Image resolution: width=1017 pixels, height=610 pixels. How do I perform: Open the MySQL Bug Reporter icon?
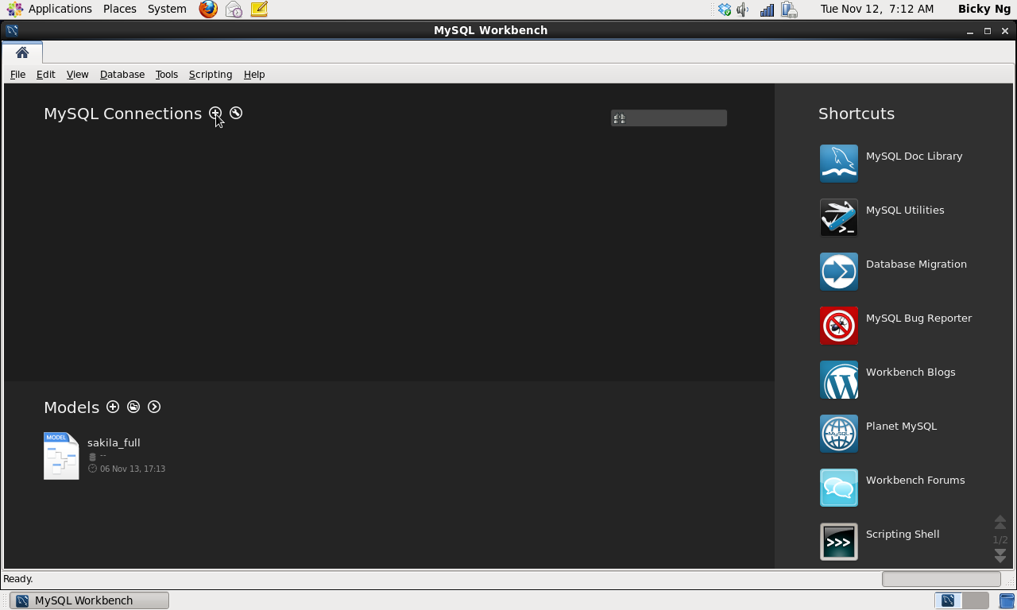(839, 326)
